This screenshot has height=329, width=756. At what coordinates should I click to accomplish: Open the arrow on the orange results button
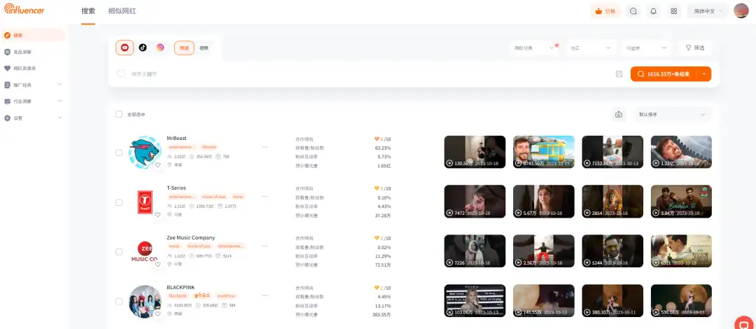tap(704, 73)
